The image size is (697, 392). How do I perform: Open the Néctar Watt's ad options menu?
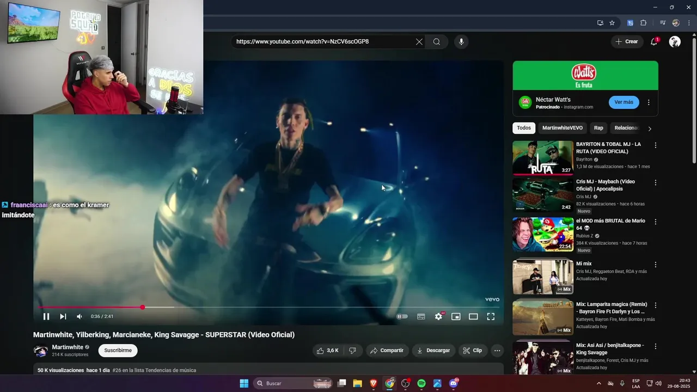click(649, 102)
